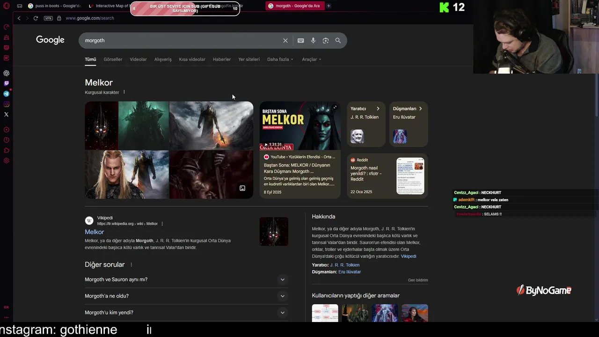
Task: Go back to previous page
Action: coord(19,18)
